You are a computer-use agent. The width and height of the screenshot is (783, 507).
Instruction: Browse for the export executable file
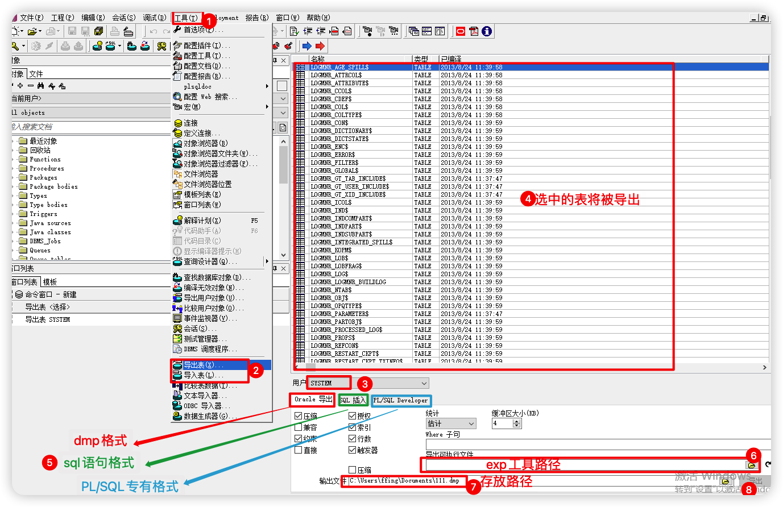(752, 465)
